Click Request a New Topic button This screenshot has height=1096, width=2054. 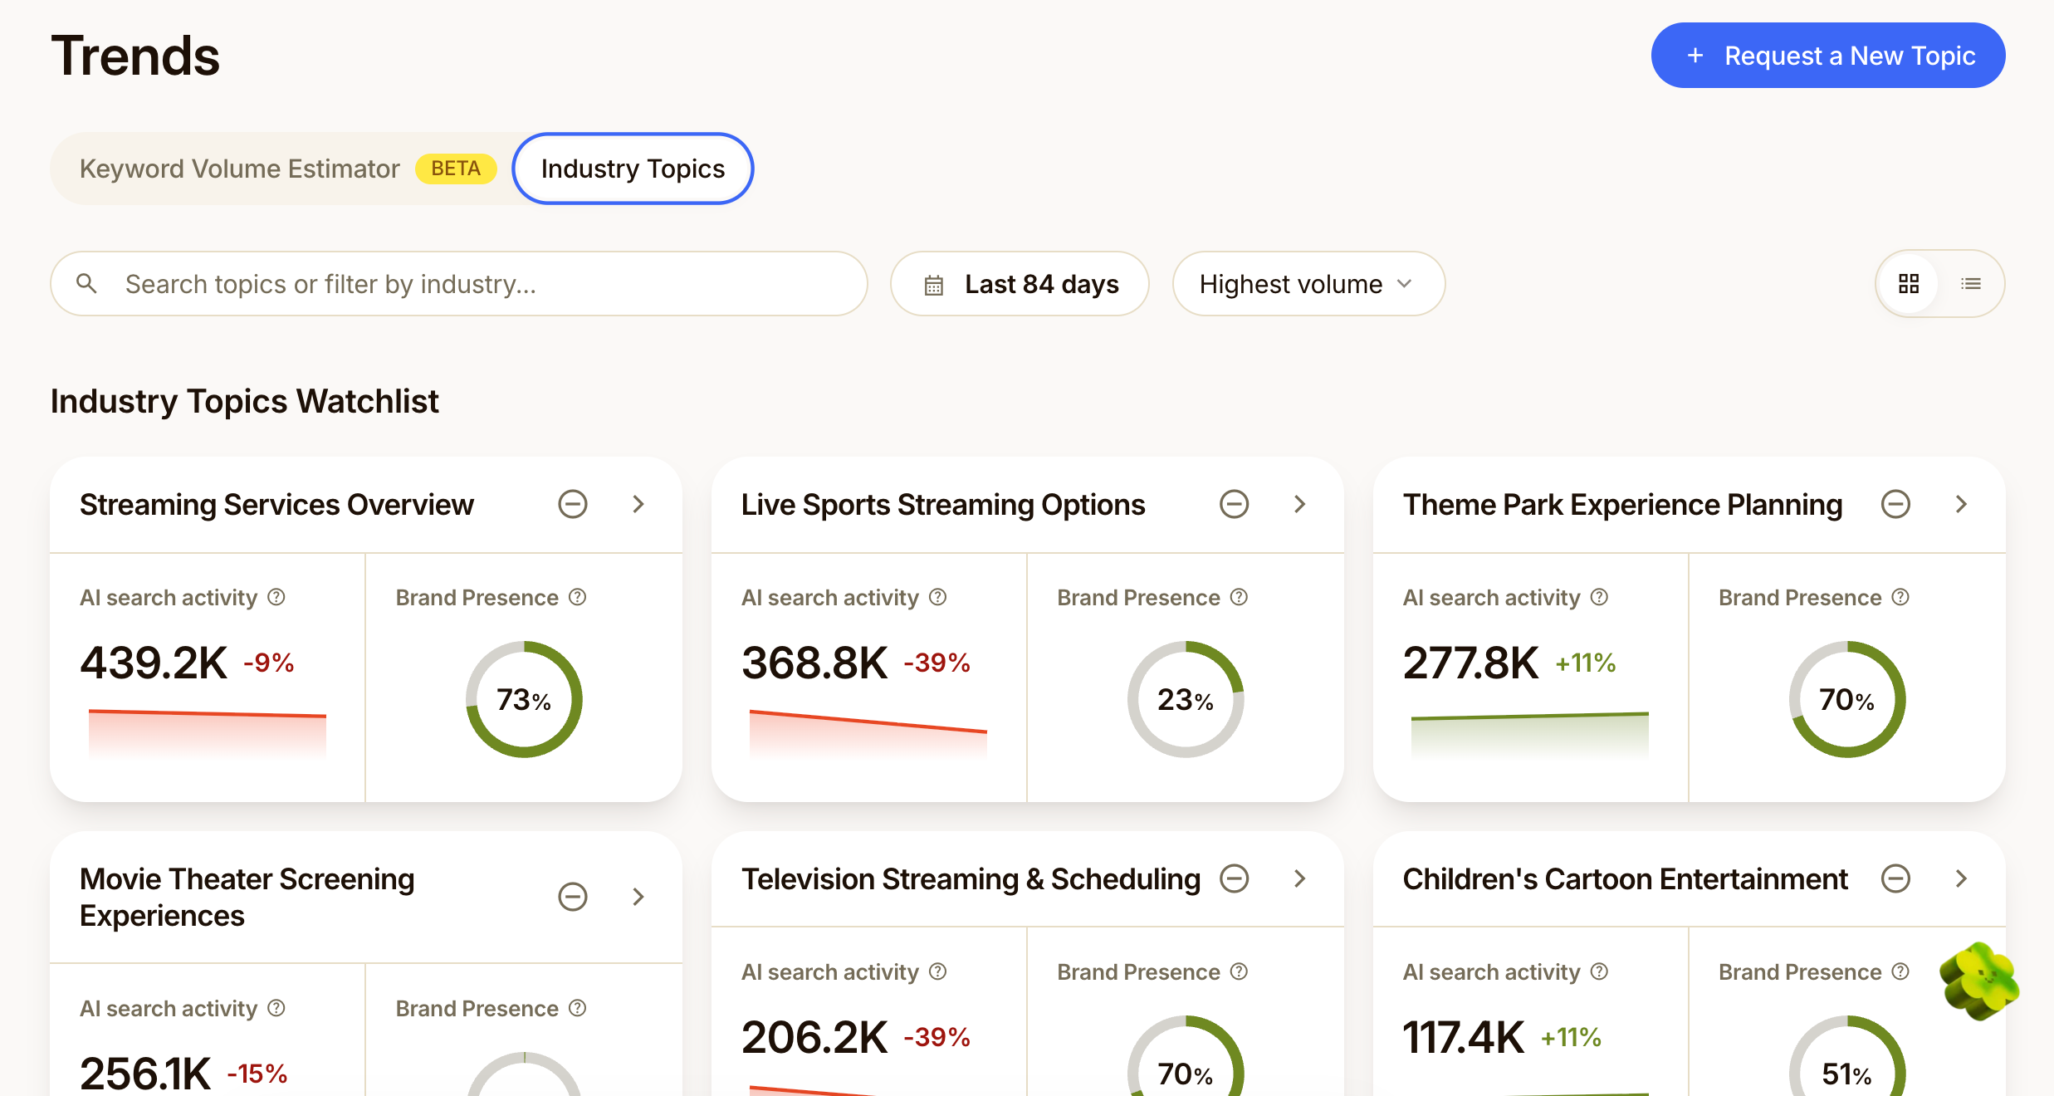[x=1827, y=56]
